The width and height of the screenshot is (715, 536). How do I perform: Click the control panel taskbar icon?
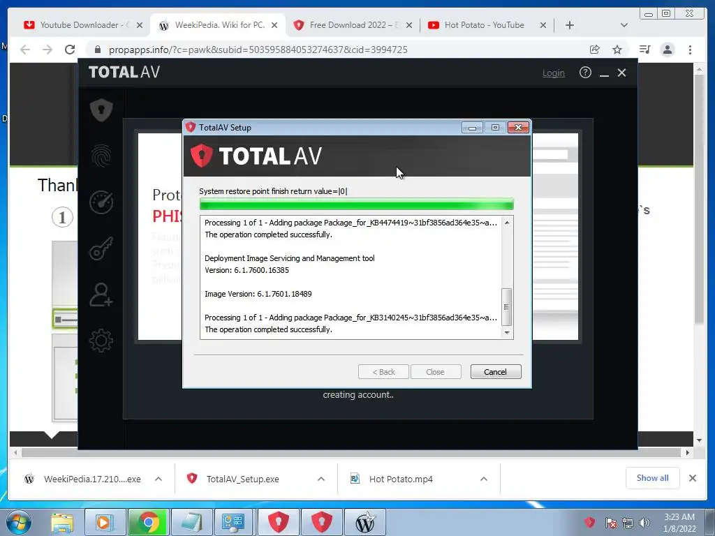pyautogui.click(x=233, y=522)
